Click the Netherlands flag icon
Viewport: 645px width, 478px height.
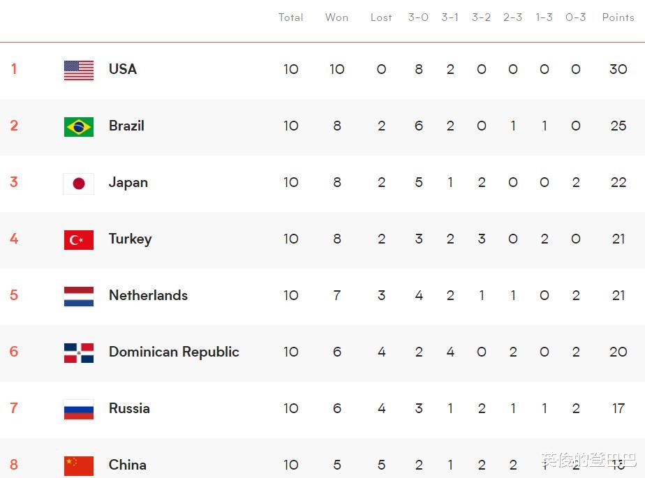click(79, 296)
